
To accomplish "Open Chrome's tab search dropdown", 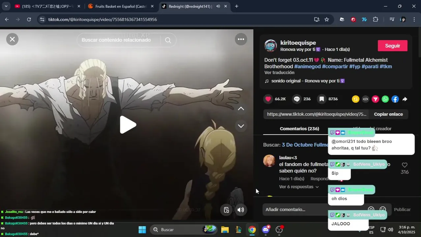I will [6, 6].
